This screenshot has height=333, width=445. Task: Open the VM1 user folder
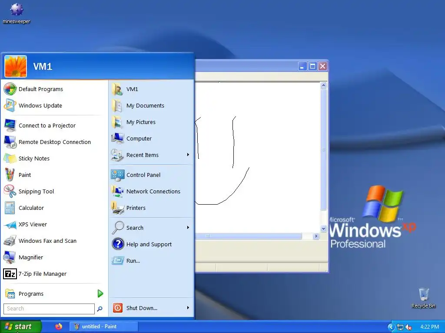click(151, 89)
